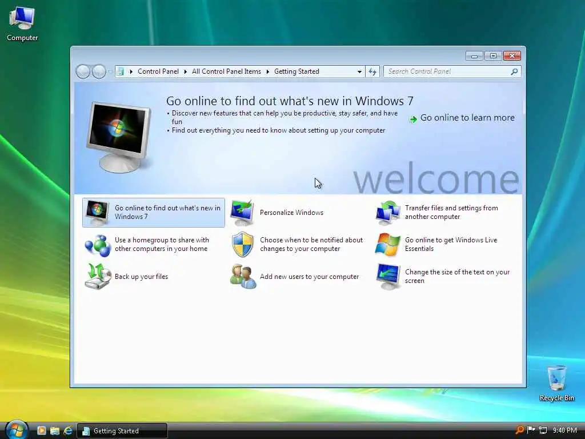Image resolution: width=585 pixels, height=439 pixels.
Task: Select the All Control Panel Items breadcrumb
Action: [x=226, y=71]
